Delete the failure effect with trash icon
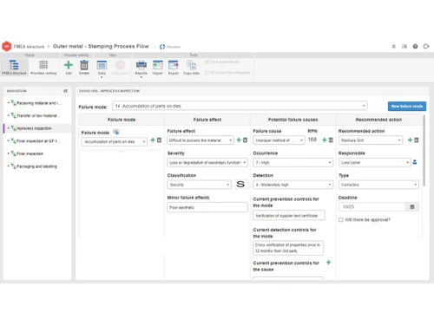The height and width of the screenshot is (325, 434). tap(245, 140)
